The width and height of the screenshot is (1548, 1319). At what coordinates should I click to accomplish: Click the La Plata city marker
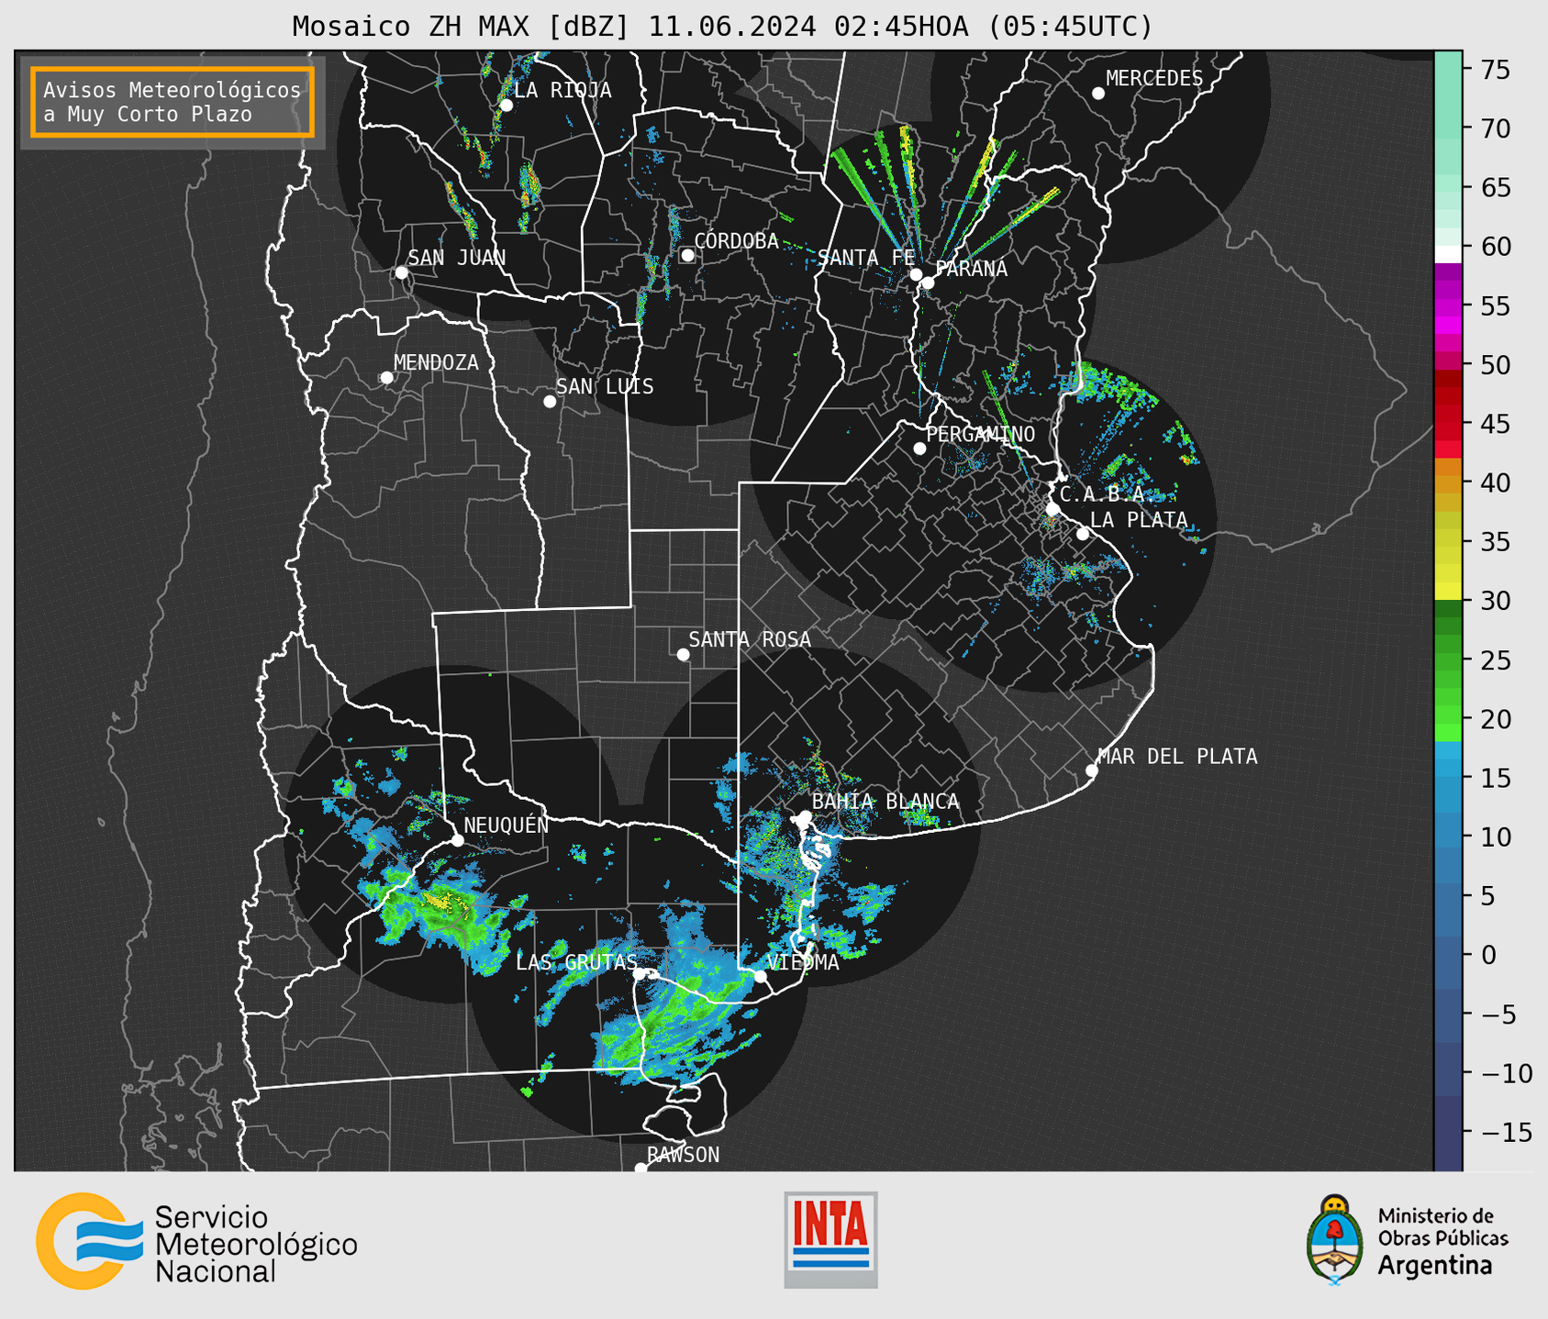(1083, 534)
